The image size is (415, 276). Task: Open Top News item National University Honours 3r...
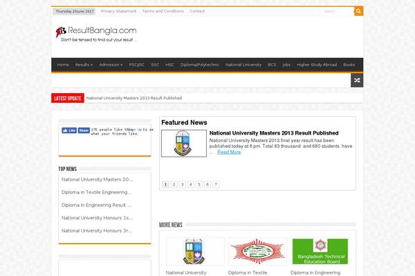point(97,231)
